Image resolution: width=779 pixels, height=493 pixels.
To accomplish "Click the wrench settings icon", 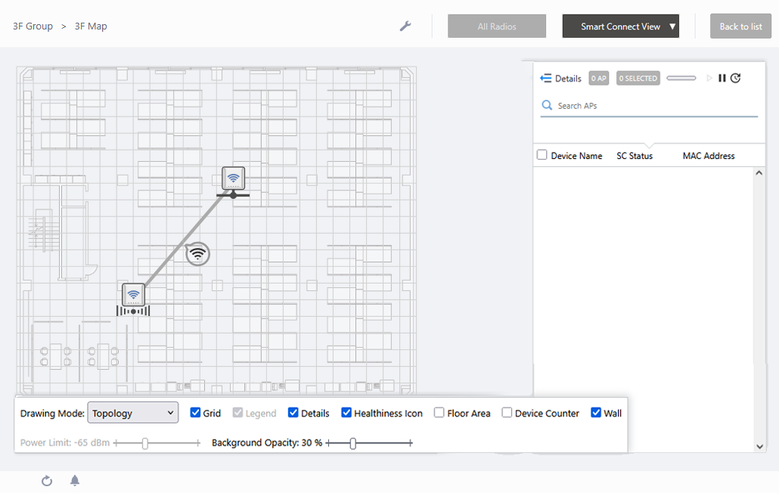I will coord(405,26).
